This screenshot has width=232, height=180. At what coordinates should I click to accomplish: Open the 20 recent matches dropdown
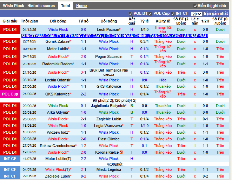tap(197, 14)
